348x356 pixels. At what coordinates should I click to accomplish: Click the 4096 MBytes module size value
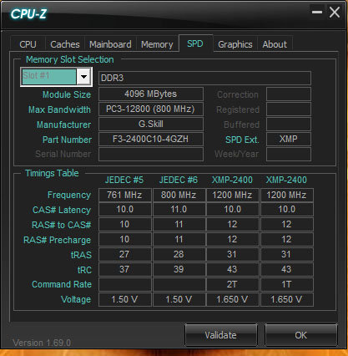[x=151, y=94]
